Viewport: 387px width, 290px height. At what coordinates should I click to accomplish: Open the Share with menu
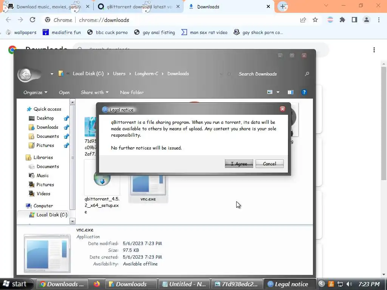click(94, 92)
